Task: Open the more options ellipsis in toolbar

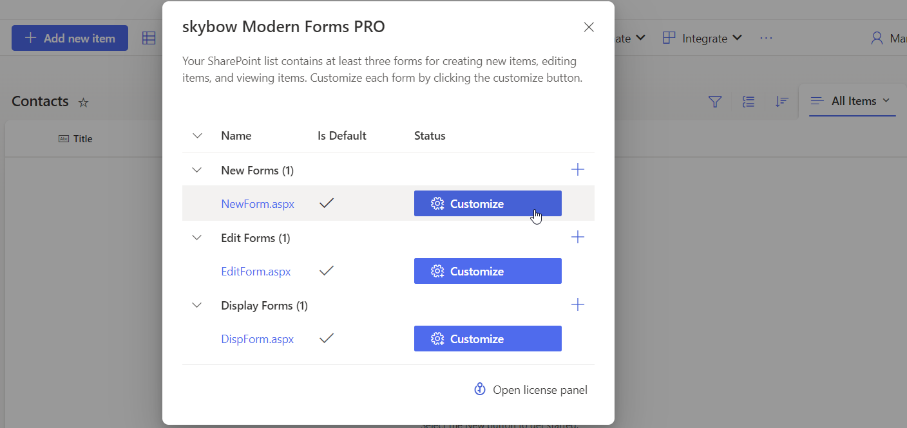Action: click(766, 38)
